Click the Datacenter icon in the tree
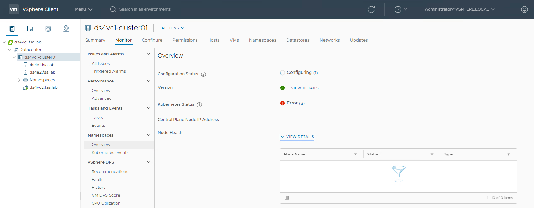 [16, 50]
